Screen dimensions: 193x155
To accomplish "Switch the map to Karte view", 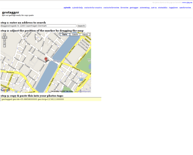I will pos(65,34).
